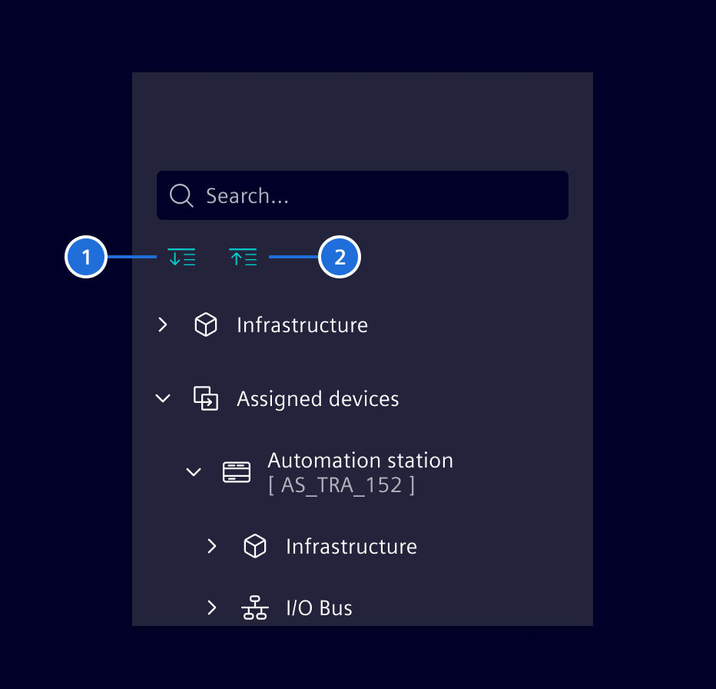Viewport: 716px width, 689px height.
Task: Expand Infrastructure under Automation station
Action: [x=212, y=547]
